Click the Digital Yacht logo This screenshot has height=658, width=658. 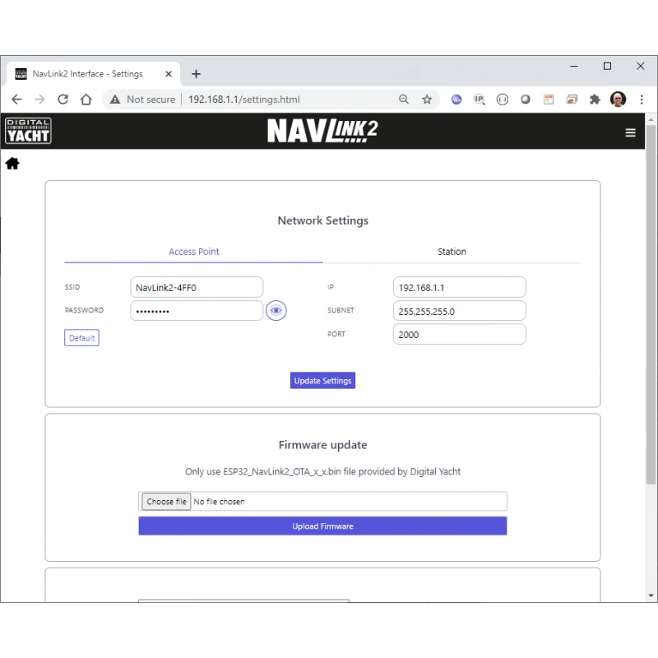click(x=28, y=130)
